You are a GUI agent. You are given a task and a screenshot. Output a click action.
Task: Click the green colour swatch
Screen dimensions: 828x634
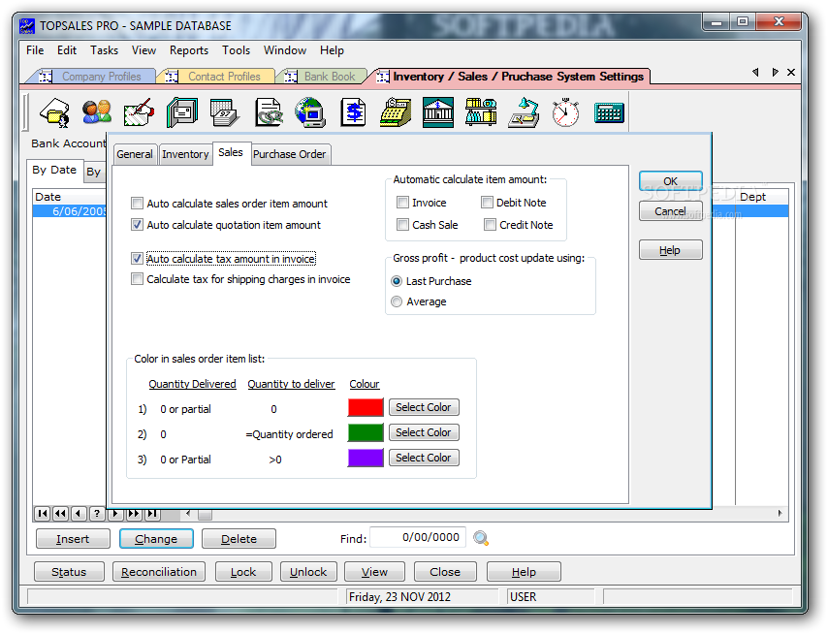coord(366,433)
